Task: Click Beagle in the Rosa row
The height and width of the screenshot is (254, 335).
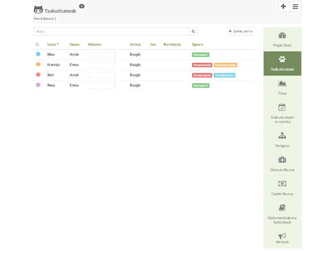Action: click(x=135, y=85)
